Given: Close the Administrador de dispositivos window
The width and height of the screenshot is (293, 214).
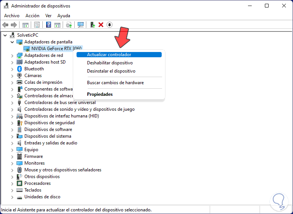Looking at the screenshot, I should [284, 6].
